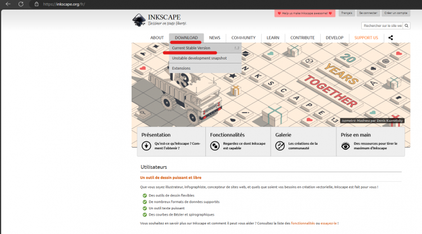The image size is (422, 234).
Task: Click the share icon in navigation bar
Action: pos(390,38)
